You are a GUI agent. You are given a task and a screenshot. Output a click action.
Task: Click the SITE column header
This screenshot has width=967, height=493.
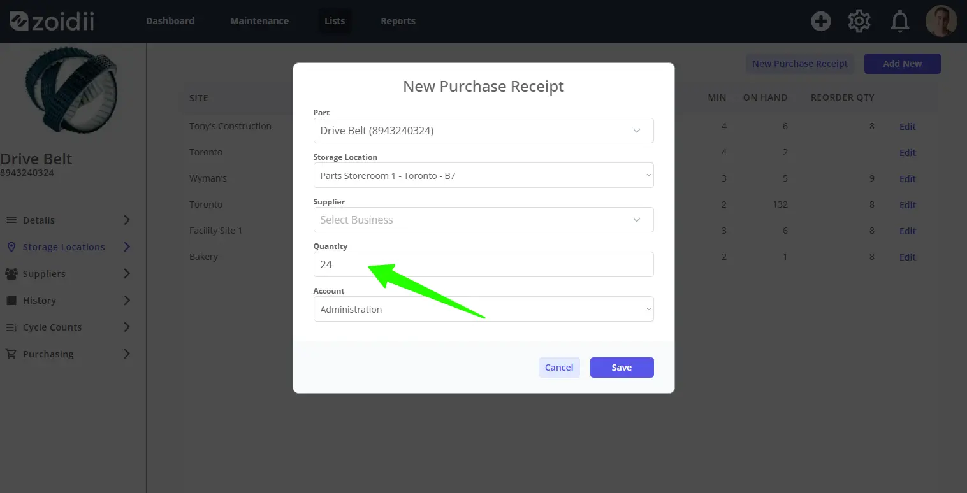point(199,98)
